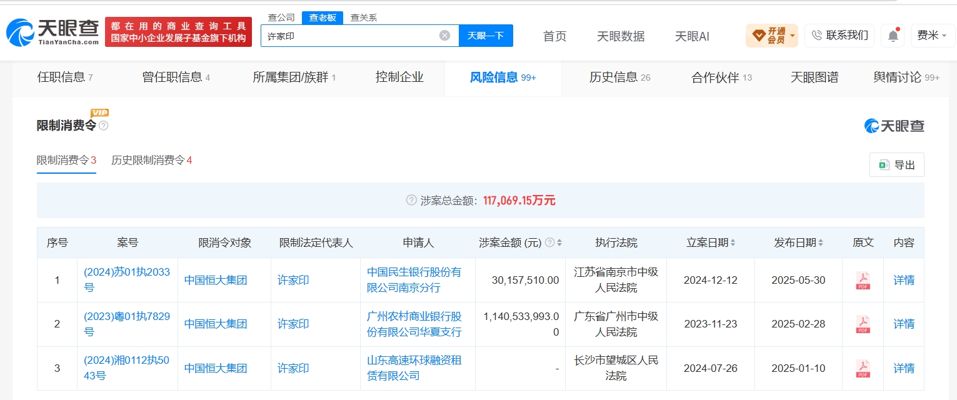Open 许家印 link in row 3
957x400 pixels.
(293, 368)
